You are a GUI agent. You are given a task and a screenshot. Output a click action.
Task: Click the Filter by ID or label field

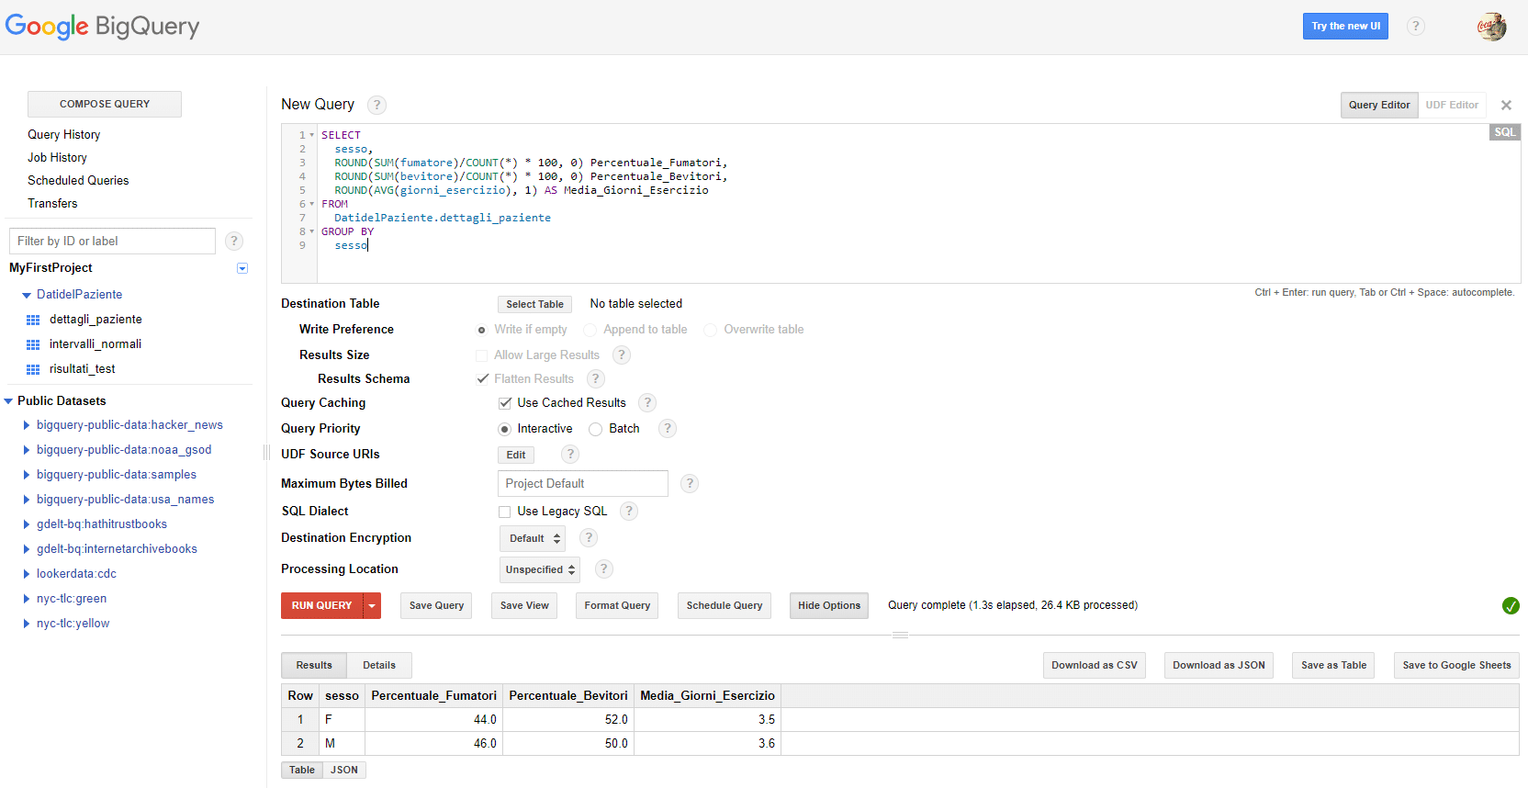pos(112,241)
